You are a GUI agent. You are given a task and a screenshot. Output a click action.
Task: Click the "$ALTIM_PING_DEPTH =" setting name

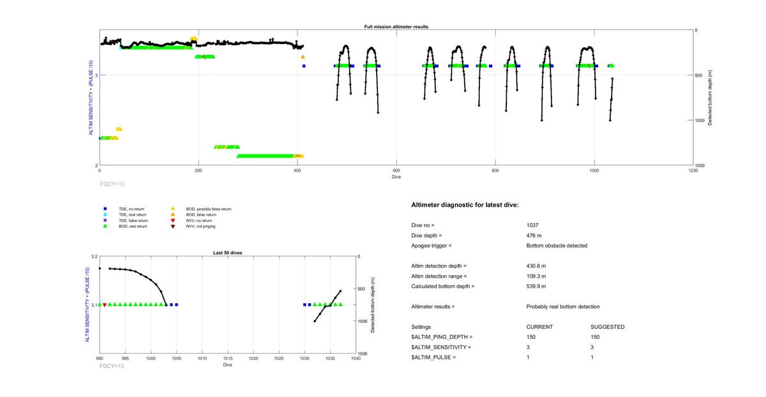coord(442,337)
